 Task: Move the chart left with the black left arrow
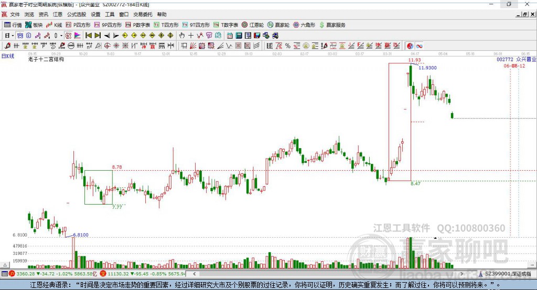point(107,36)
